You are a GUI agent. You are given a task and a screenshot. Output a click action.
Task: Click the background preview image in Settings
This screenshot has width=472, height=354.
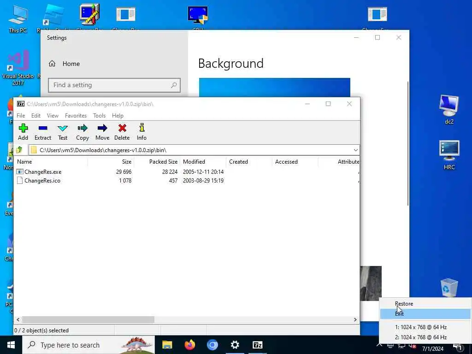pyautogui.click(x=275, y=88)
